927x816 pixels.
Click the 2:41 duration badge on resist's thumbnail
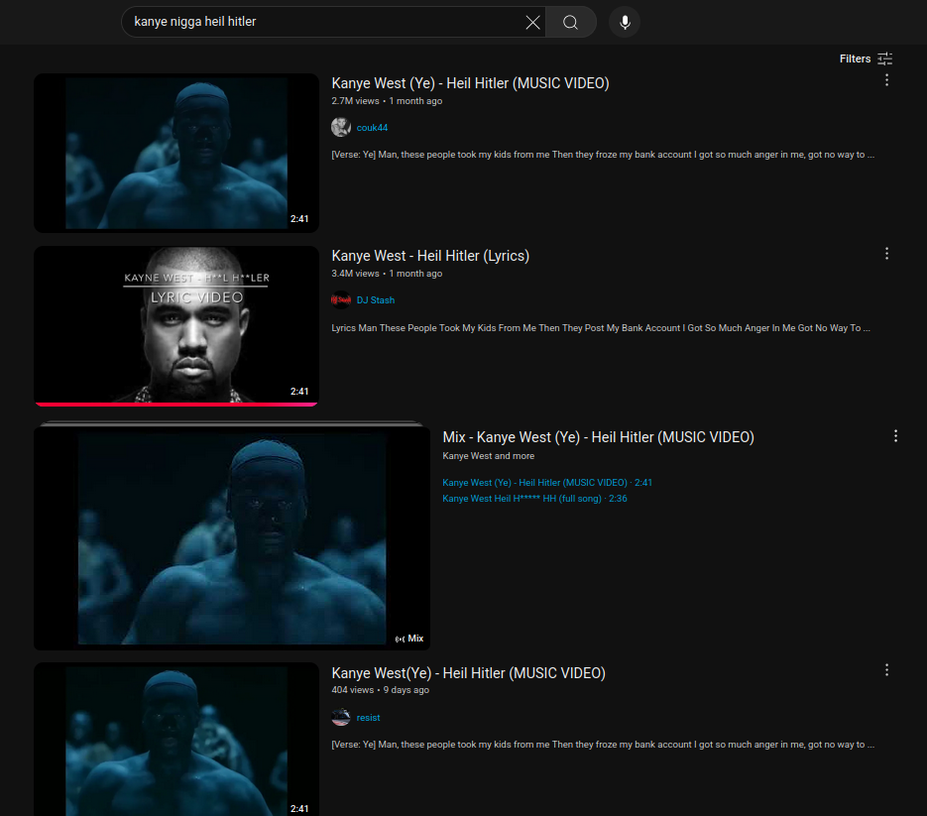299,808
